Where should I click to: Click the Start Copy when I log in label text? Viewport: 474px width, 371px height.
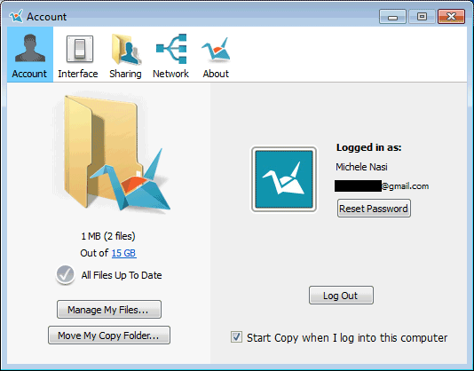[x=347, y=337]
